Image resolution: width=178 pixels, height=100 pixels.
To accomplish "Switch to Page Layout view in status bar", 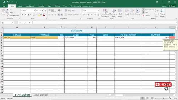I will click(147, 98).
